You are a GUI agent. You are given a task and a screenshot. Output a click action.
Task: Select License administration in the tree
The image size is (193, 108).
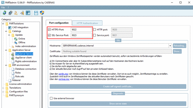(20, 84)
